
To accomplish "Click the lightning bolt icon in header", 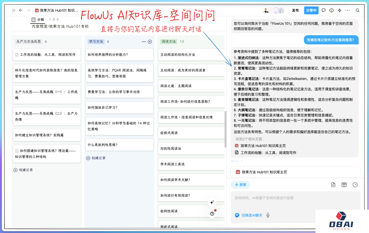I will click(339, 10).
